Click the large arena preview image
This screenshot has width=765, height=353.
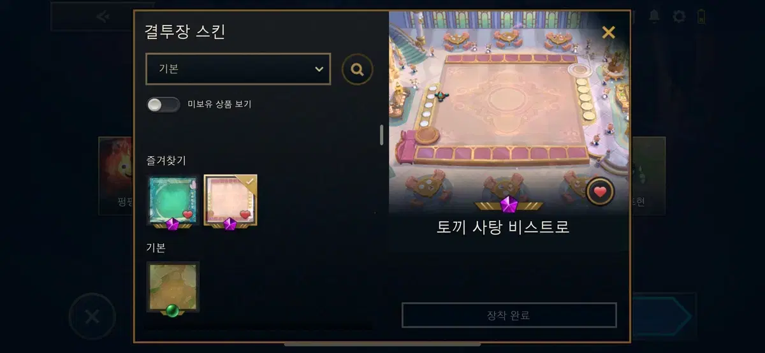(x=509, y=112)
